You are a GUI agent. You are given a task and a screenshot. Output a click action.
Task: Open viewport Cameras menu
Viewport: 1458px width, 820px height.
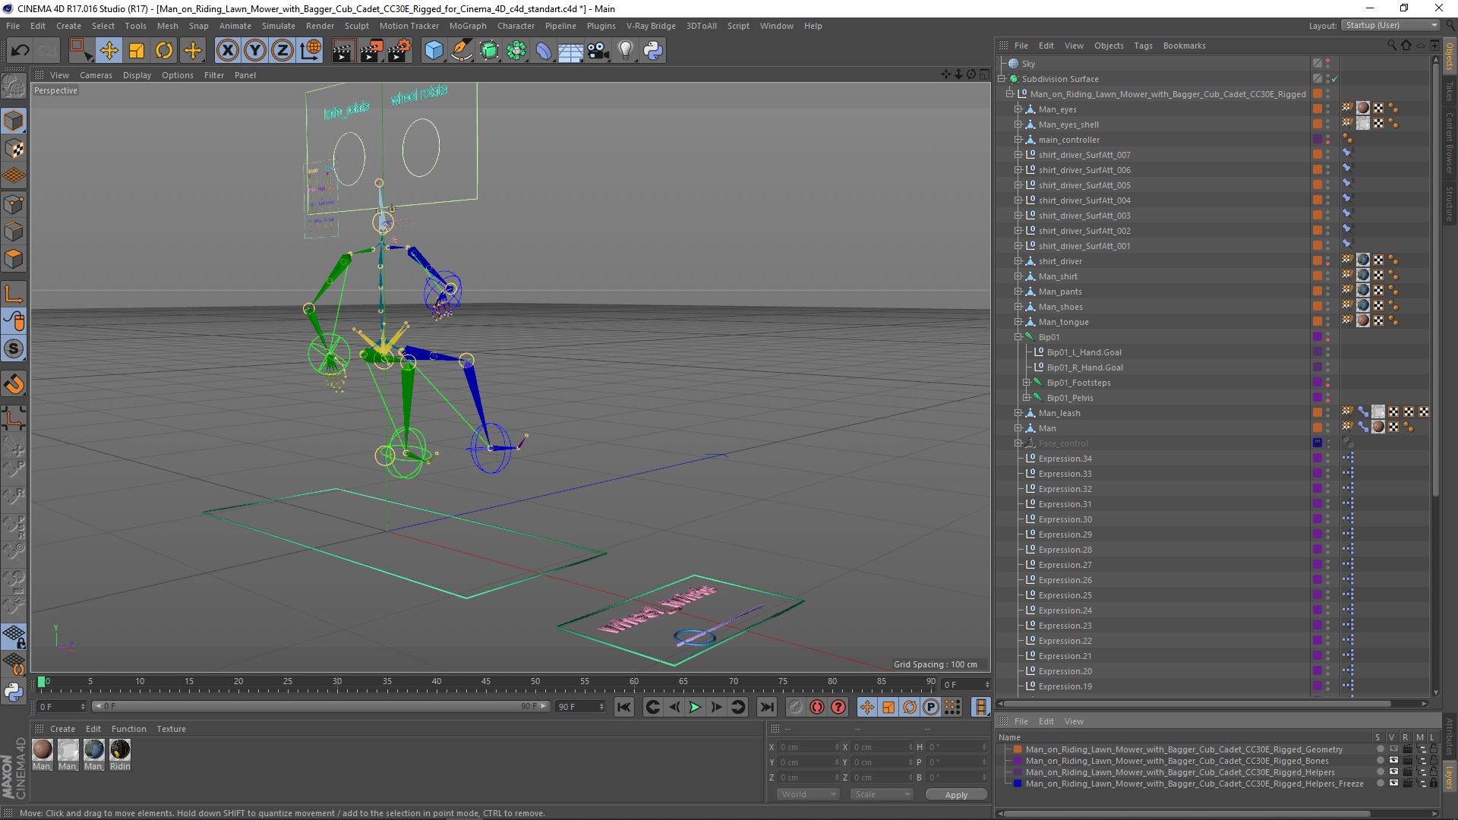coord(96,75)
